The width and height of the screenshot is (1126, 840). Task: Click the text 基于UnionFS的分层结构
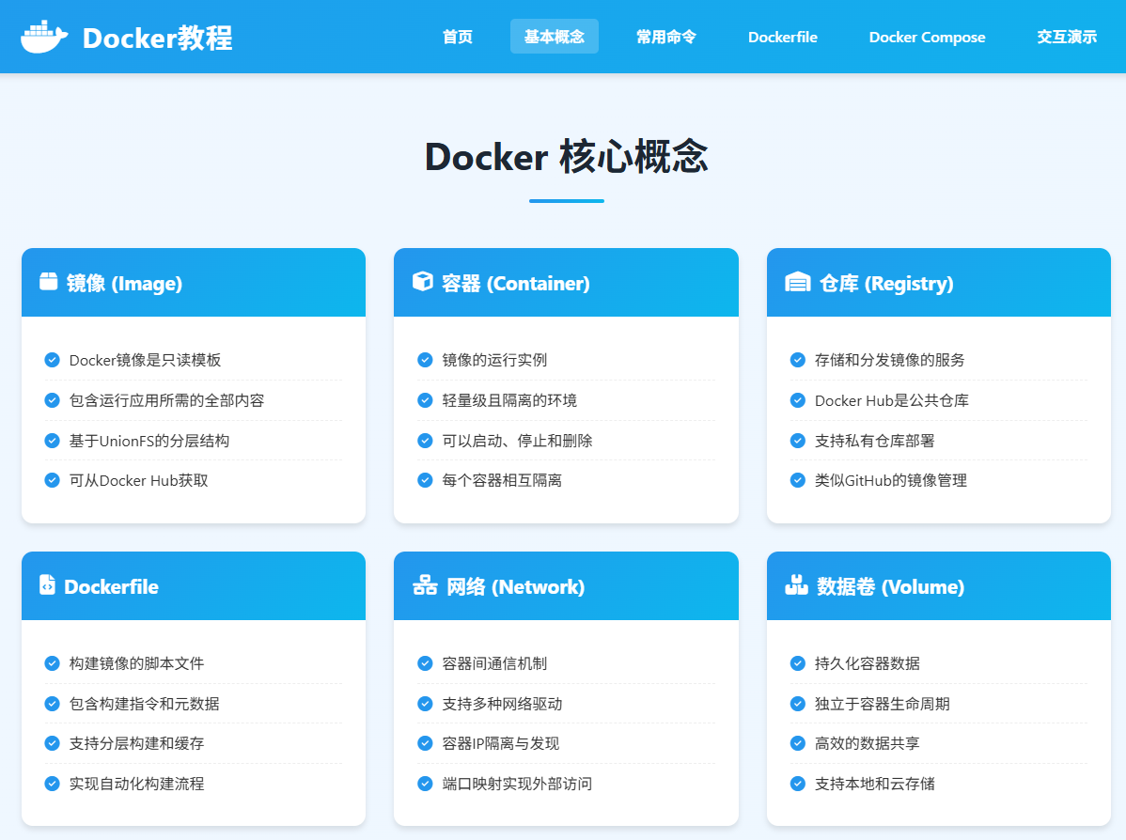(x=149, y=440)
